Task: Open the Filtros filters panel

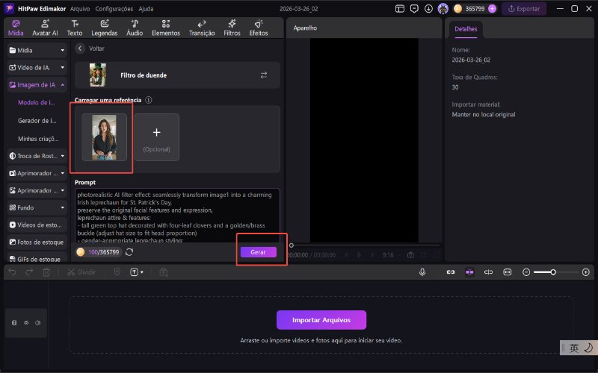Action: coord(232,28)
